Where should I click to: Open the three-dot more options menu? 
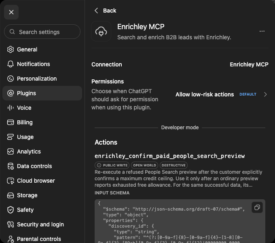[x=262, y=31]
